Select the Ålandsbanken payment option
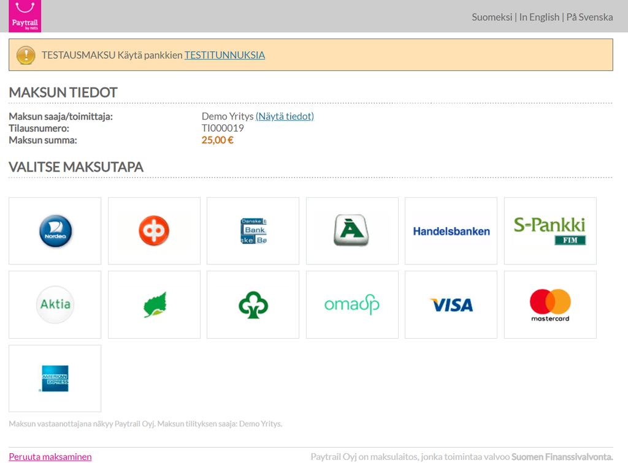This screenshot has width=628, height=463. (x=352, y=231)
